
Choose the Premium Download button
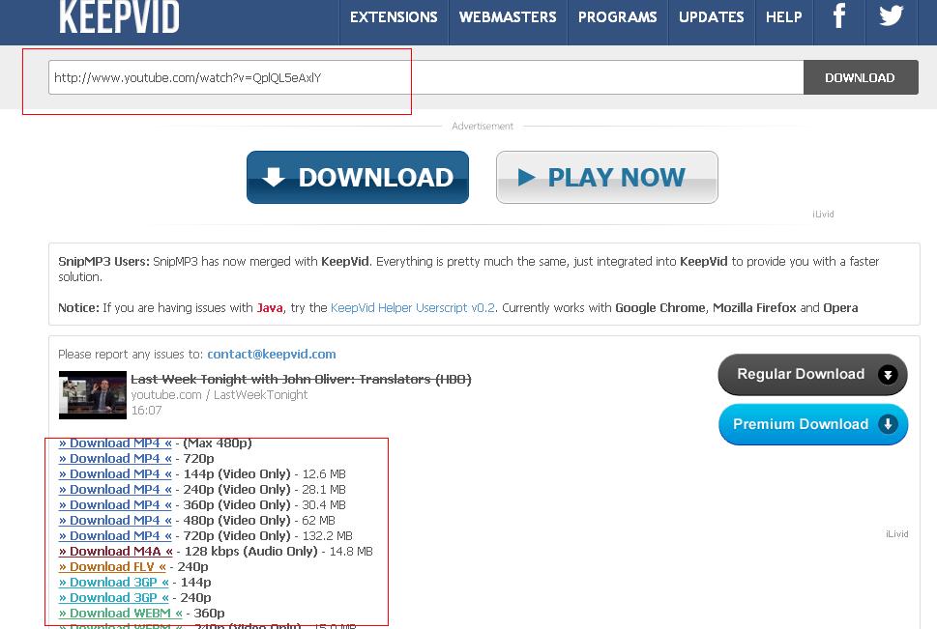pyautogui.click(x=812, y=424)
